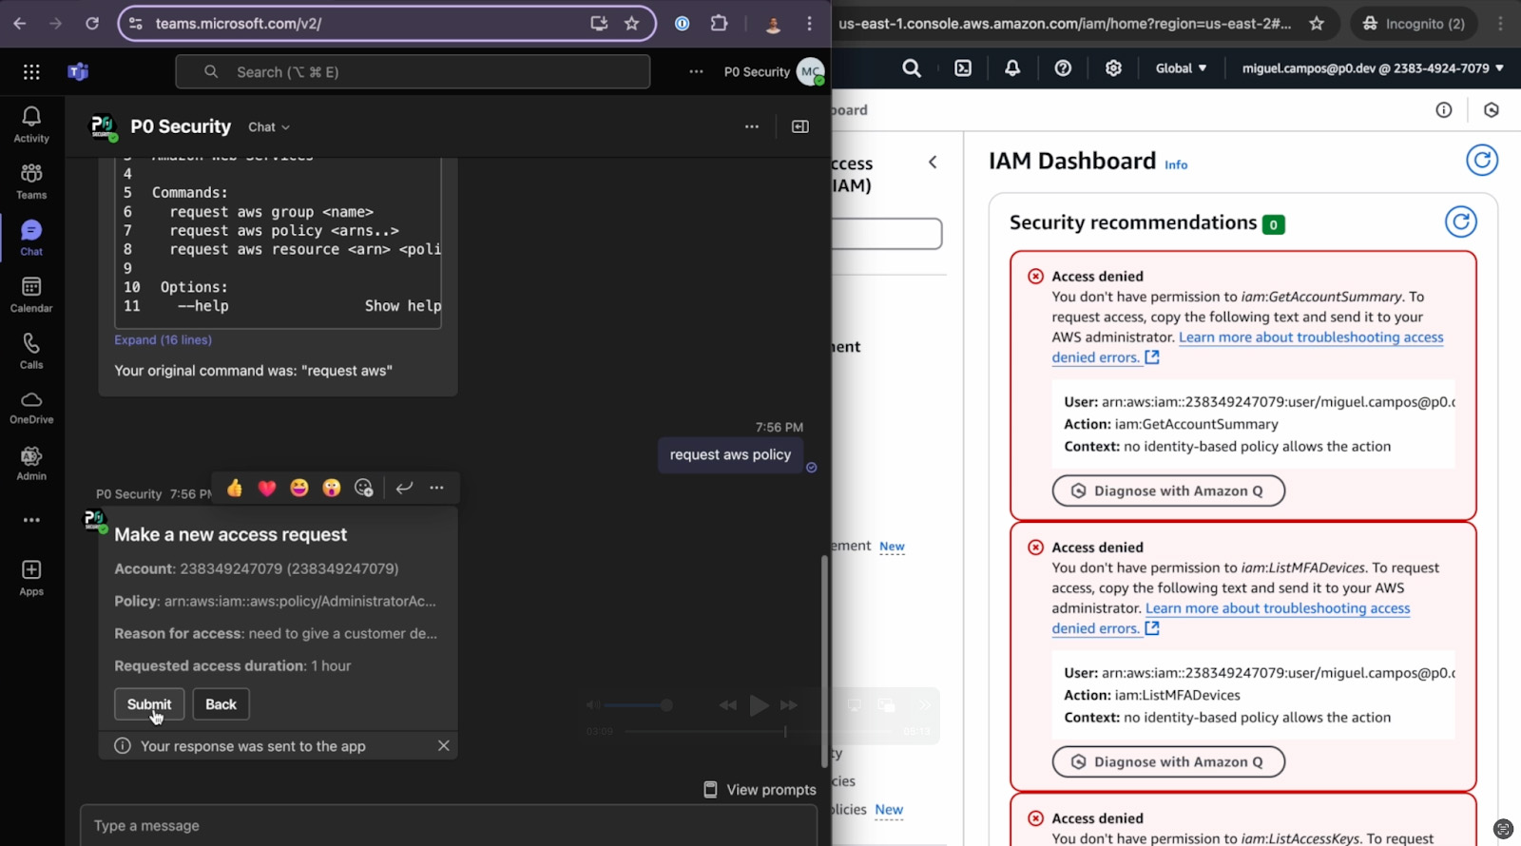Open more reactions picker
The height and width of the screenshot is (846, 1521).
363,488
